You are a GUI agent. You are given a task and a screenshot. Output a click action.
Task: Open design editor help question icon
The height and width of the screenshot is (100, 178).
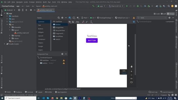point(134,22)
